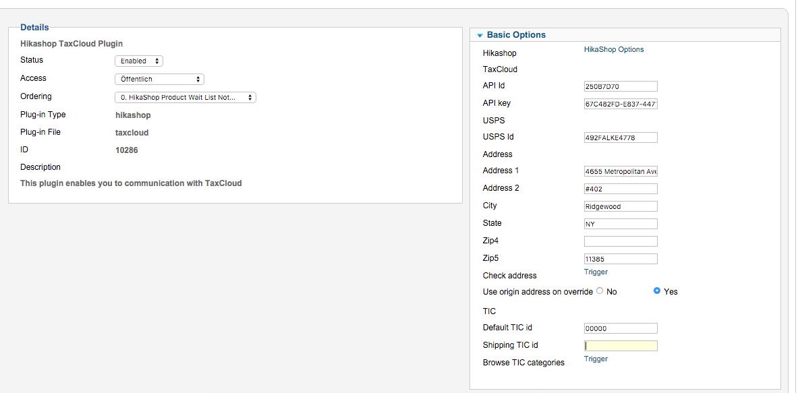
Task: Click the State input field
Action: point(621,224)
